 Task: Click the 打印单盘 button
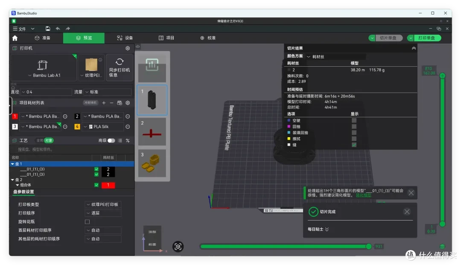pyautogui.click(x=427, y=38)
